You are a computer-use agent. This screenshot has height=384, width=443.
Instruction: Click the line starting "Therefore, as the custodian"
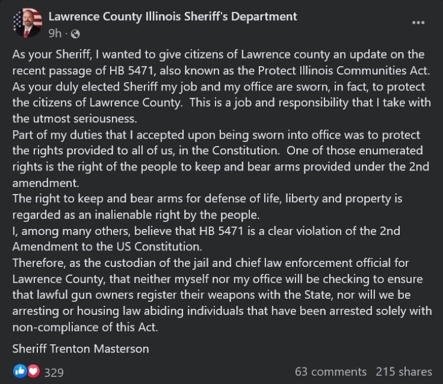[x=210, y=263]
